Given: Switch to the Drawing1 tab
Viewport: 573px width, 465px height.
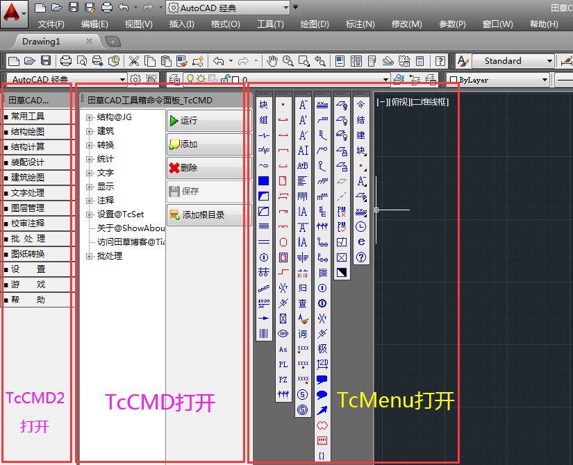Looking at the screenshot, I should (41, 41).
